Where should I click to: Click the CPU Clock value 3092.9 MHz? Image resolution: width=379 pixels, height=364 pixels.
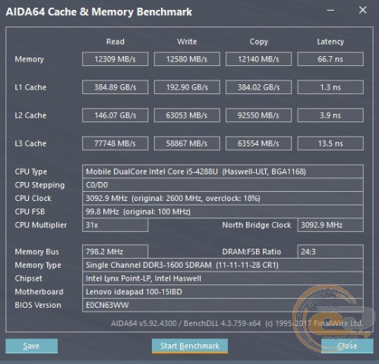pos(223,199)
